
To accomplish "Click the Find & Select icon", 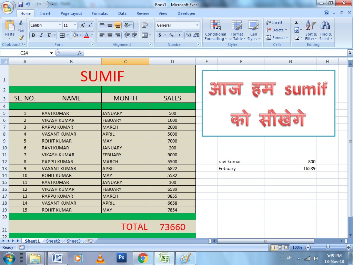I will coord(325,30).
